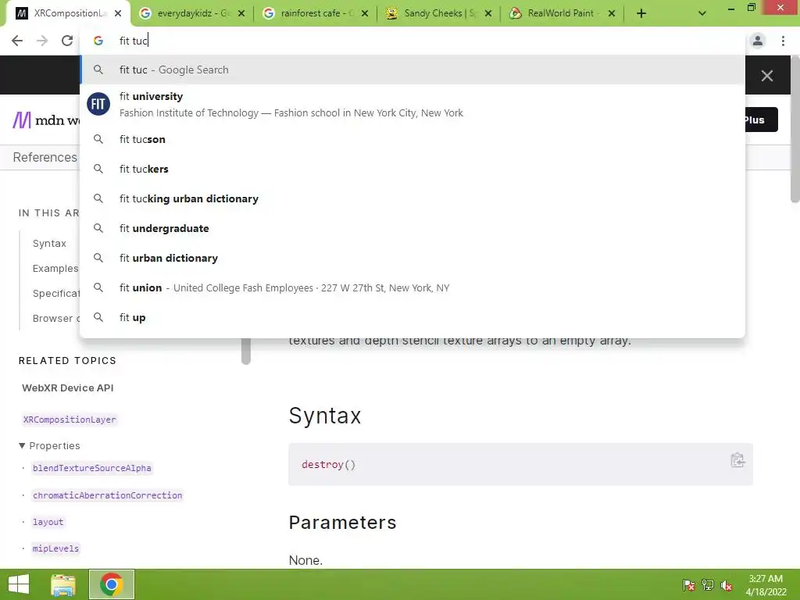
Task: Close the everydaykidz tab
Action: point(241,13)
